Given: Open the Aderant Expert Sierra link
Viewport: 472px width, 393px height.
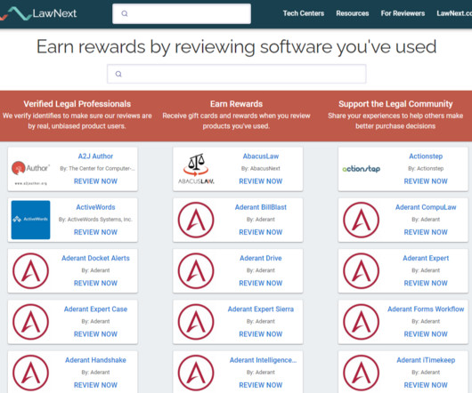Looking at the screenshot, I should [x=261, y=309].
